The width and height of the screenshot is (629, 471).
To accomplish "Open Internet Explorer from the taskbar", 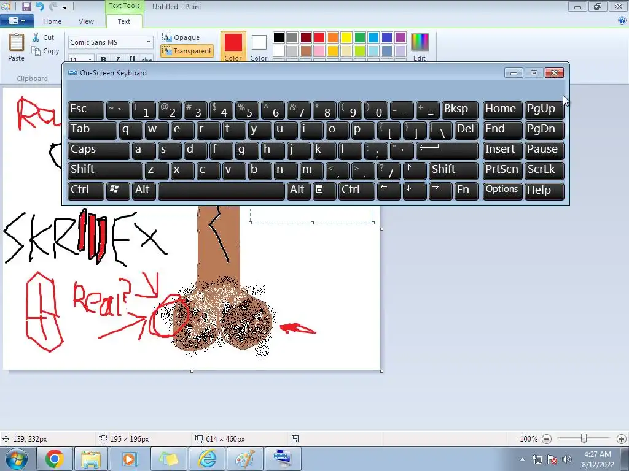I will [x=208, y=459].
